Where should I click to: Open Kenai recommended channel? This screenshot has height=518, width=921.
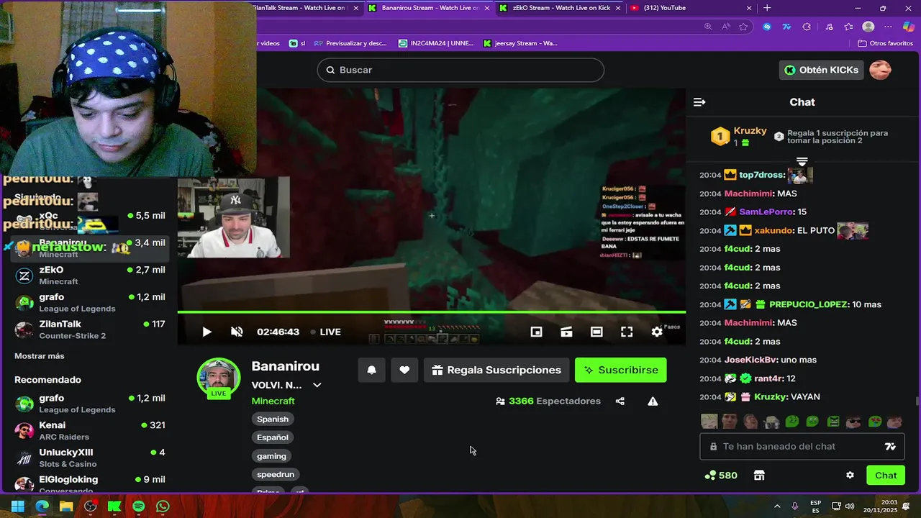(x=90, y=430)
